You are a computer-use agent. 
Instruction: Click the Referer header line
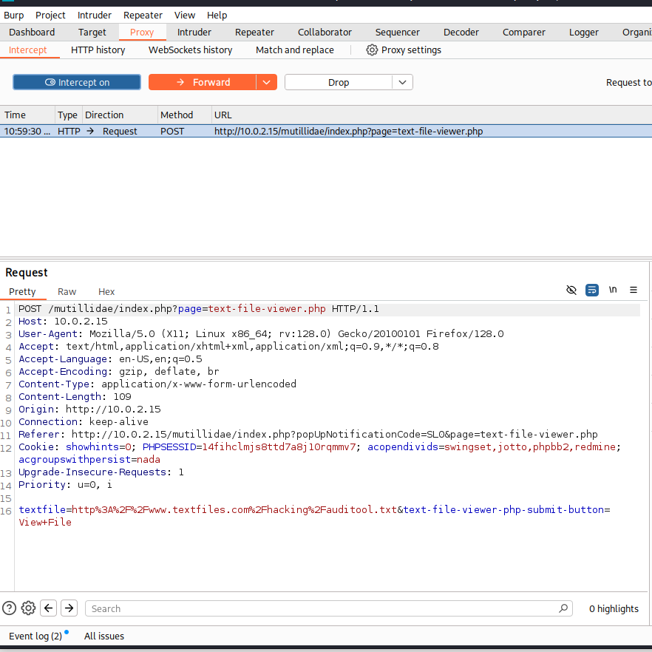308,434
